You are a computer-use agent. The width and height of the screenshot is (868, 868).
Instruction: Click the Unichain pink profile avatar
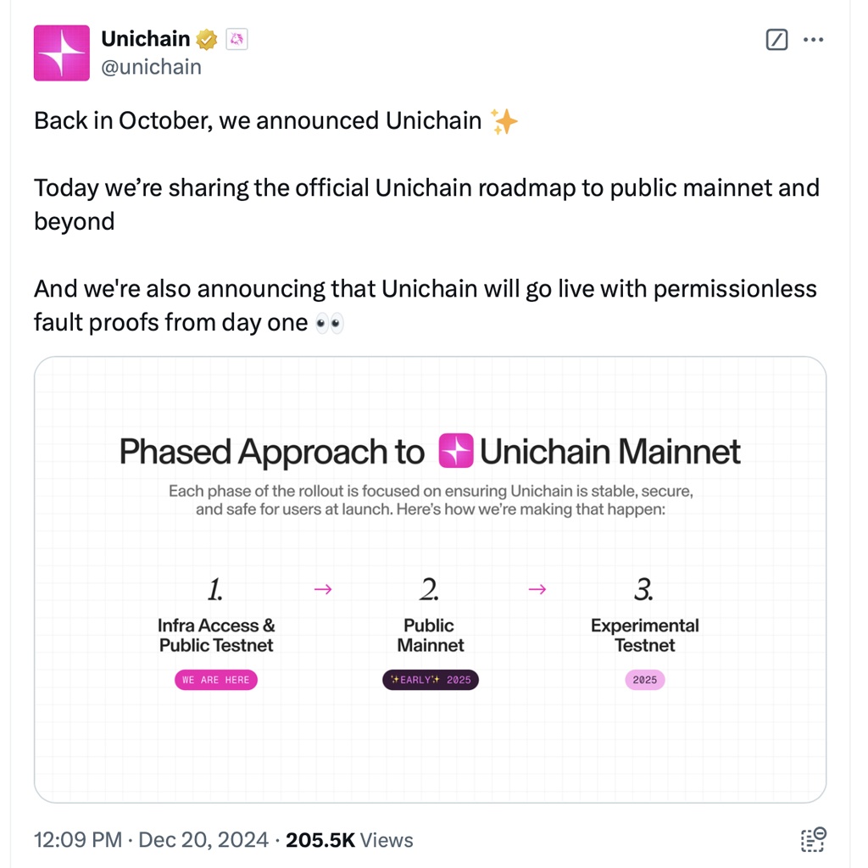click(x=62, y=53)
